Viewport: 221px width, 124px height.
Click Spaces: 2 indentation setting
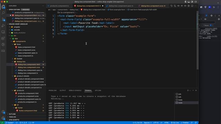(147, 123)
